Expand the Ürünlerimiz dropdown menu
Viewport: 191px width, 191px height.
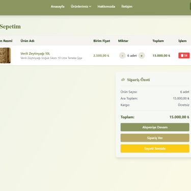(x=81, y=7)
